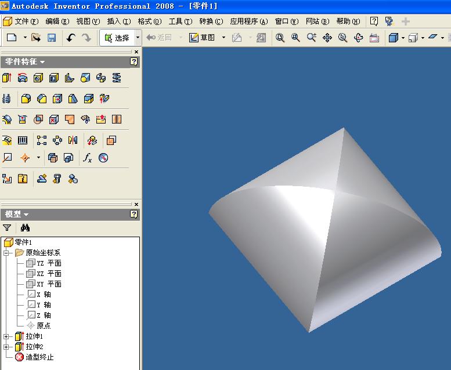Image resolution: width=451 pixels, height=370 pixels.
Task: Open the 插入(I) menu
Action: click(x=119, y=21)
